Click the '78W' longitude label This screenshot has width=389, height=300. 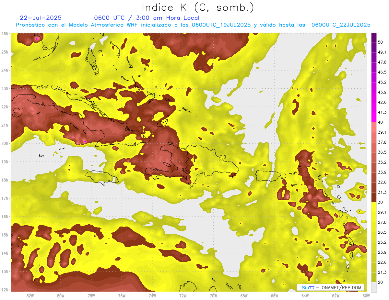point(91,296)
